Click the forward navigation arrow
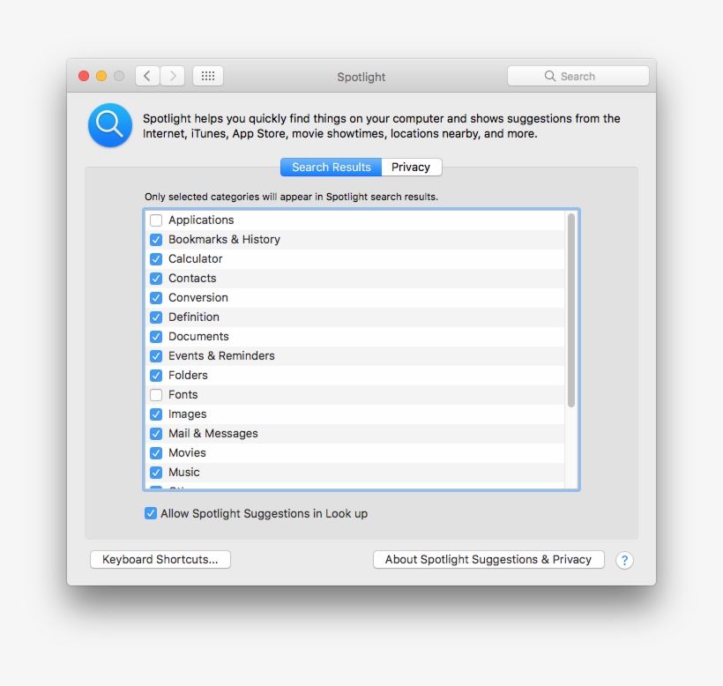 coord(172,76)
